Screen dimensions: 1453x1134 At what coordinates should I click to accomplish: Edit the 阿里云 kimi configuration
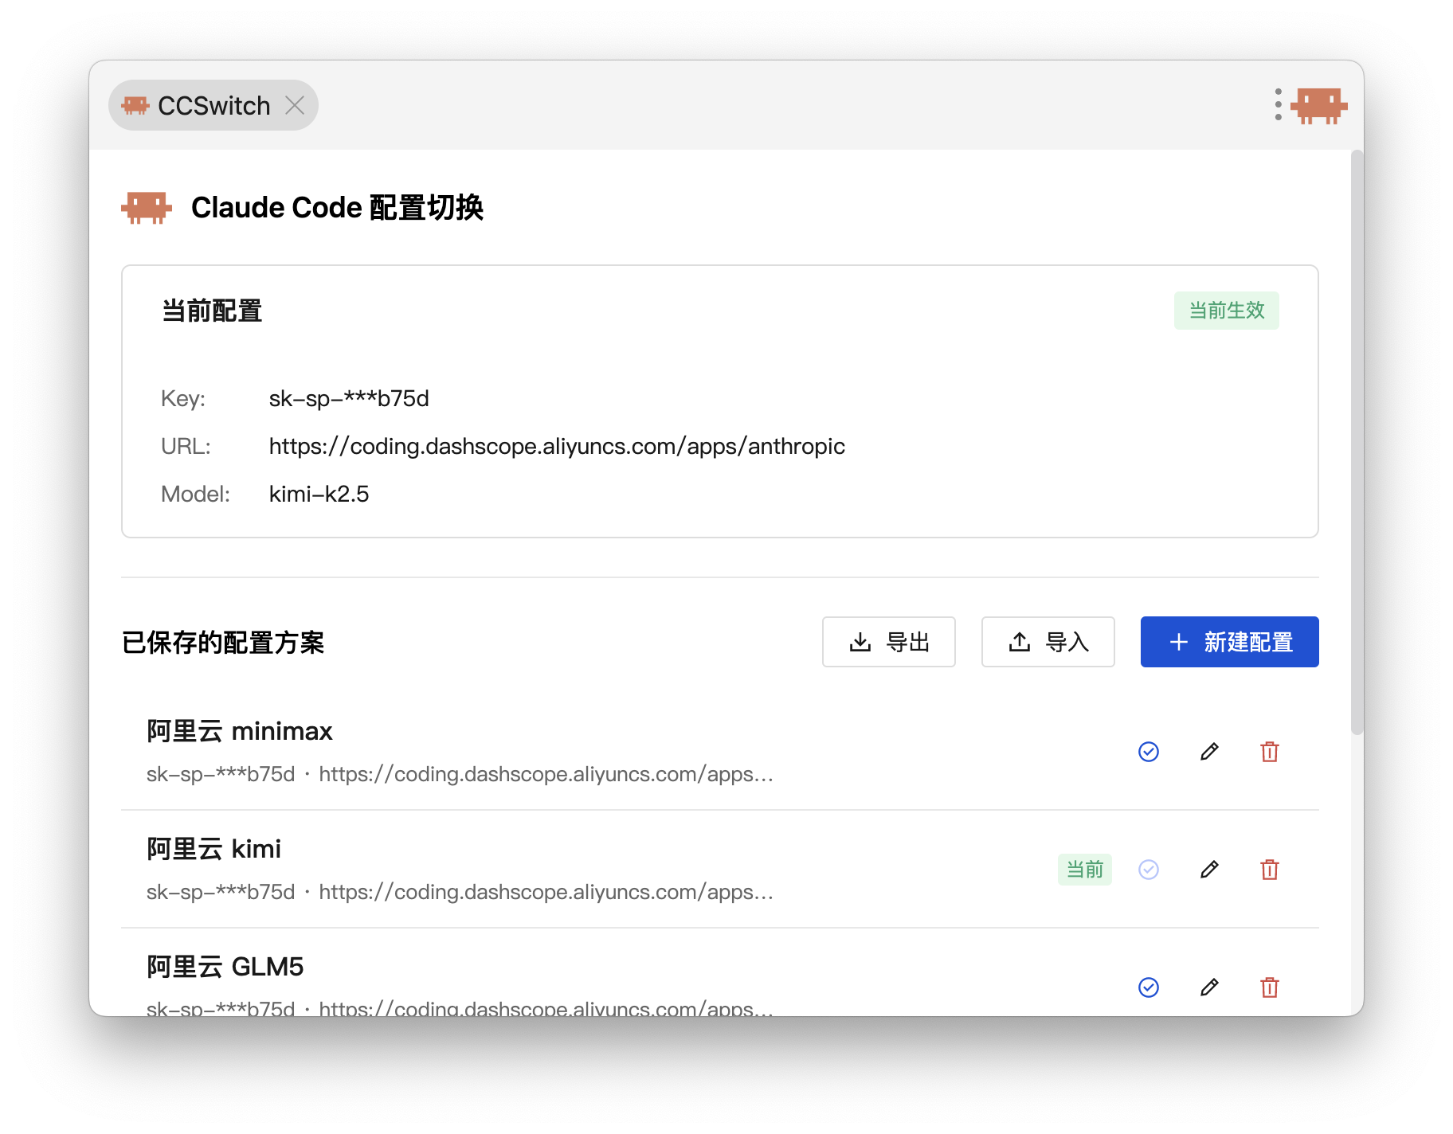[x=1209, y=870]
